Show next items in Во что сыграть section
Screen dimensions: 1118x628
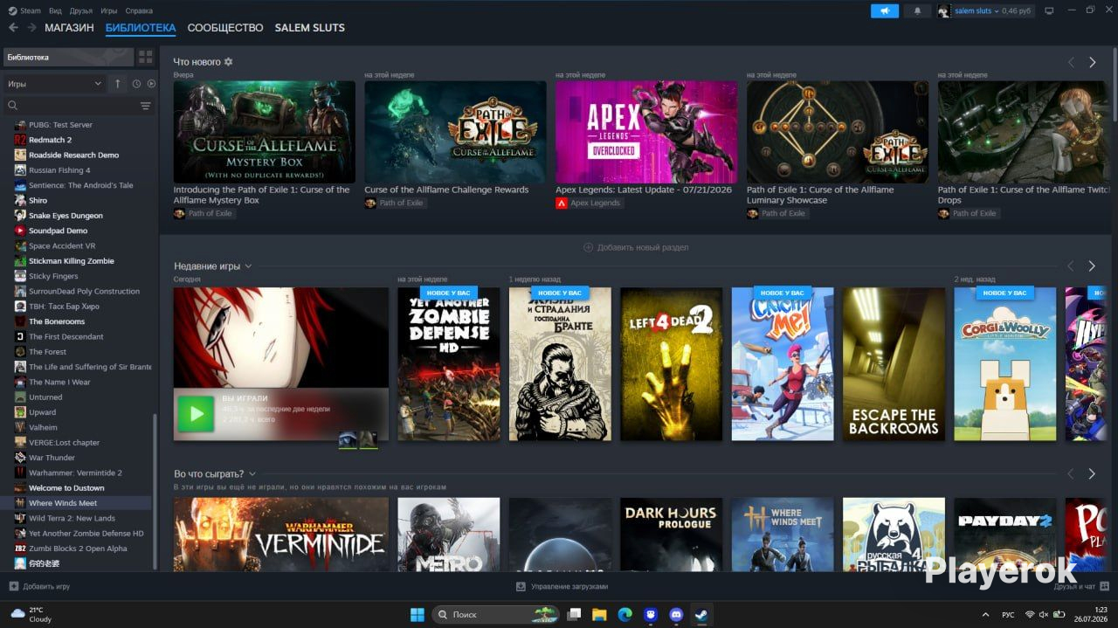(x=1092, y=473)
